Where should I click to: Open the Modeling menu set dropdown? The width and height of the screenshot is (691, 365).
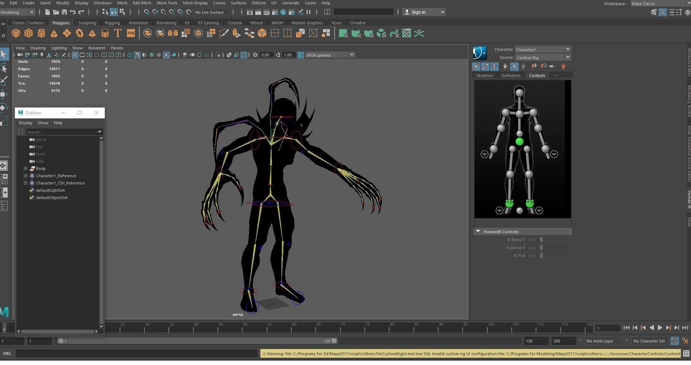pos(17,12)
